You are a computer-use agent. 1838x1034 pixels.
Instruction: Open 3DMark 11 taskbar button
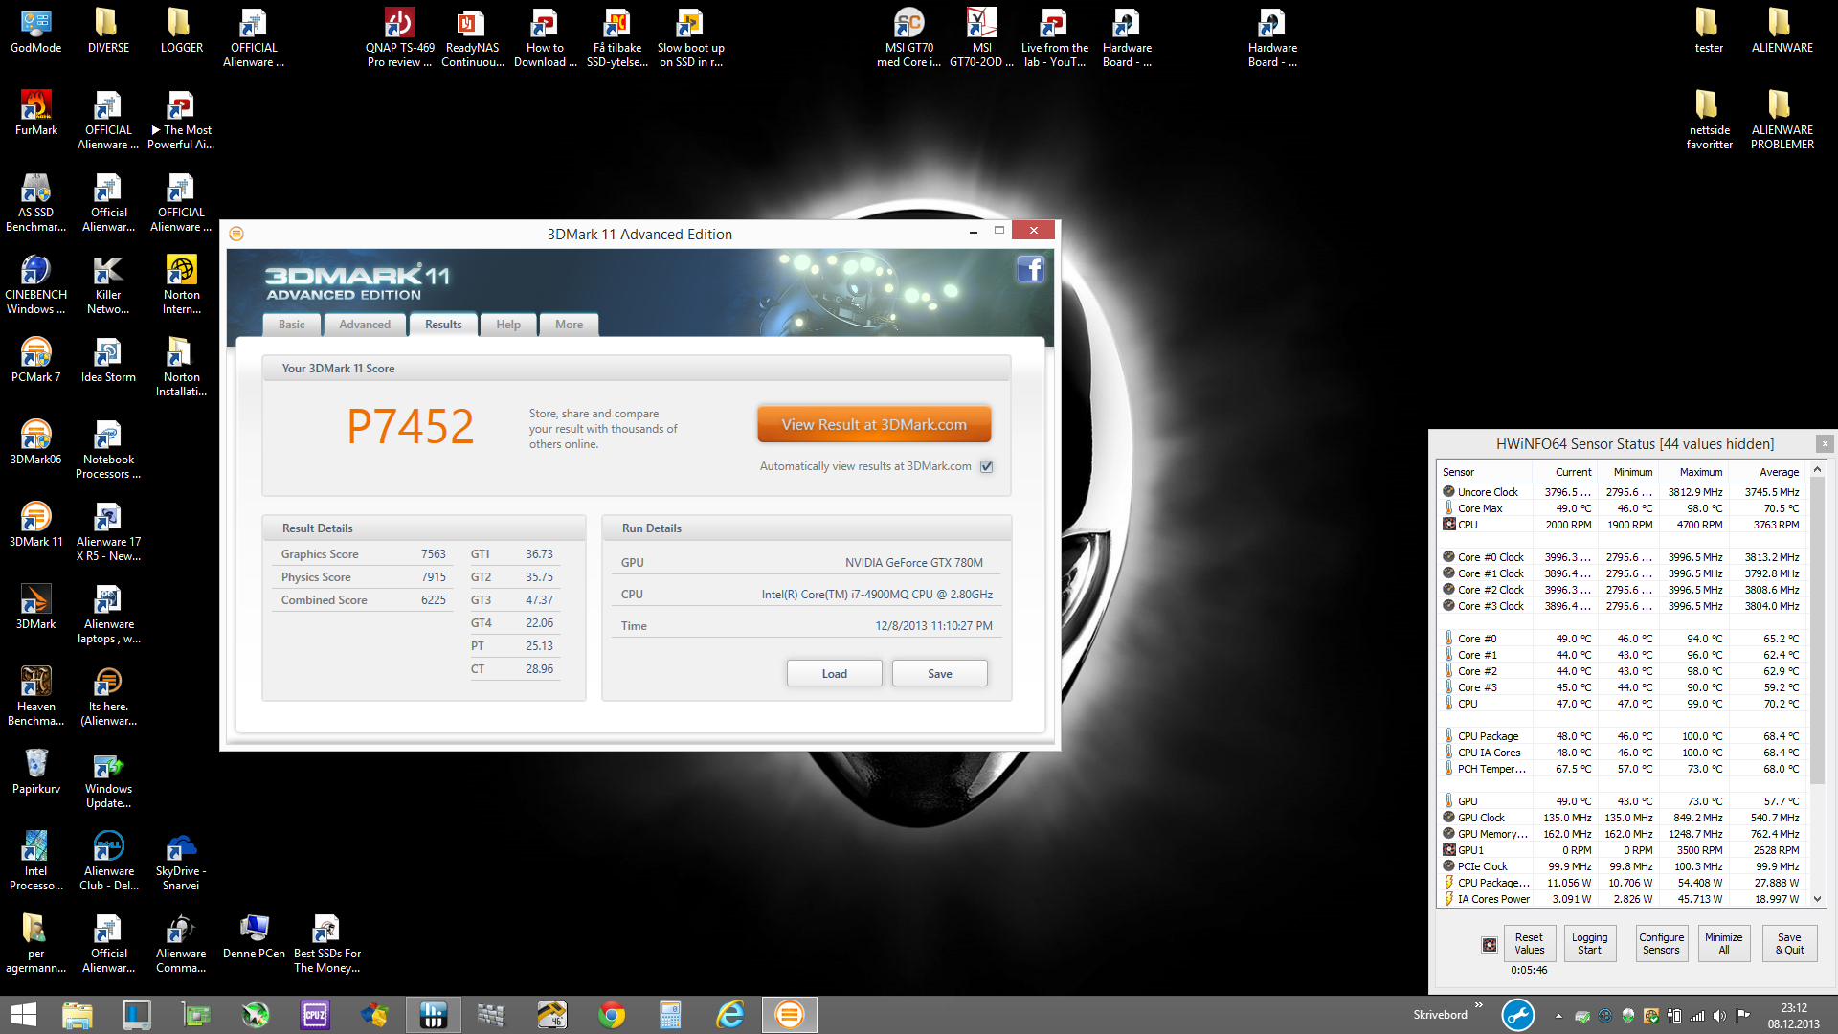pyautogui.click(x=790, y=1014)
